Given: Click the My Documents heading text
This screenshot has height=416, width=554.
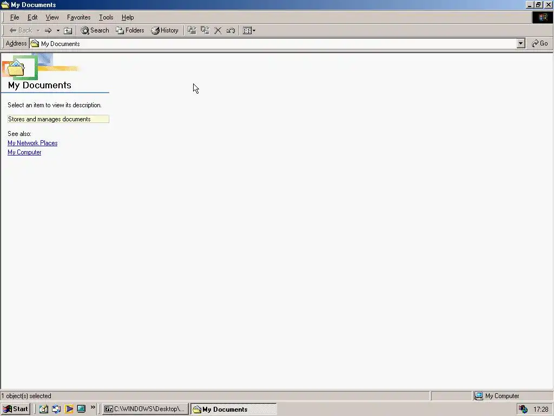Looking at the screenshot, I should tap(39, 85).
